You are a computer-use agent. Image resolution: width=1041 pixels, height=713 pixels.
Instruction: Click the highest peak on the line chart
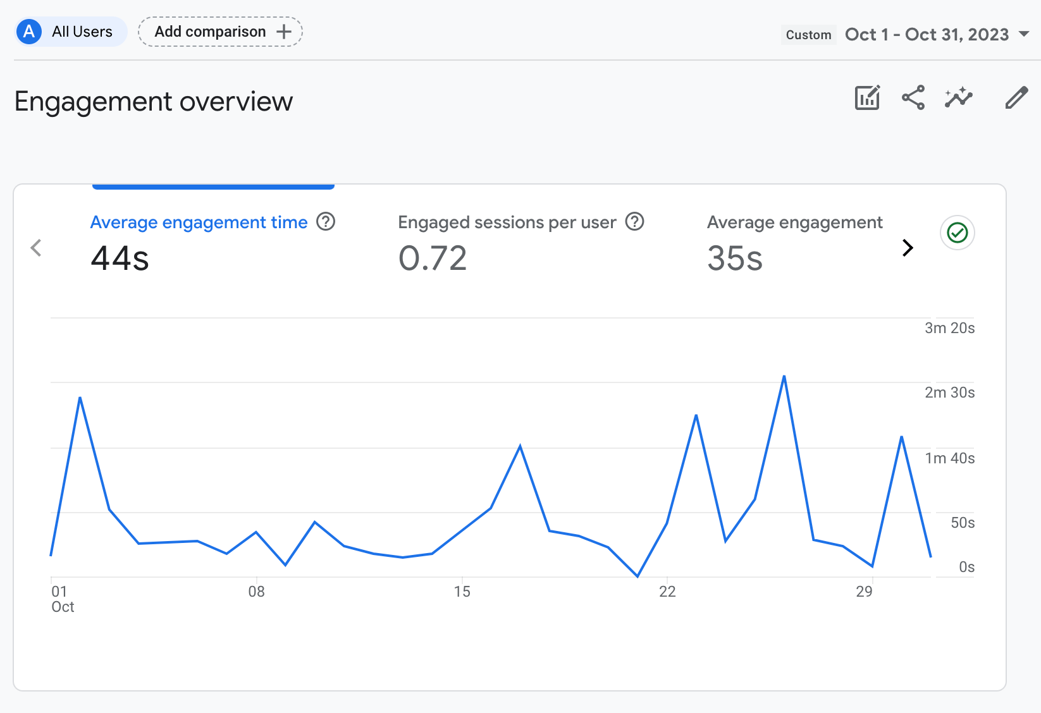pyautogui.click(x=784, y=377)
